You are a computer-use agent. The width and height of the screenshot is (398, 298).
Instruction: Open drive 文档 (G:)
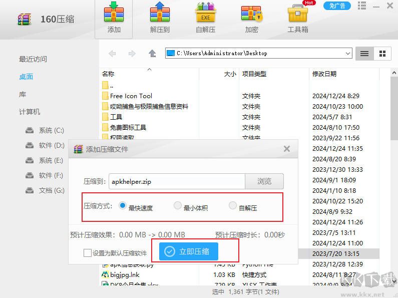[x=45, y=190]
